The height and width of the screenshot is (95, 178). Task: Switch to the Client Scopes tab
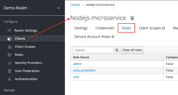pyautogui.click(x=150, y=28)
